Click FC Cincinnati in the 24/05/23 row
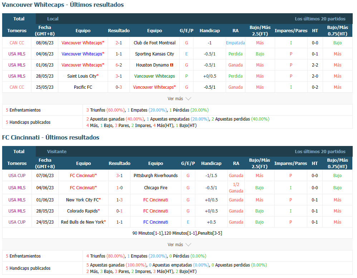 156,222
